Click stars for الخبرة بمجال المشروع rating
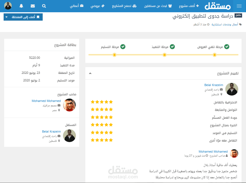 (102, 125)
